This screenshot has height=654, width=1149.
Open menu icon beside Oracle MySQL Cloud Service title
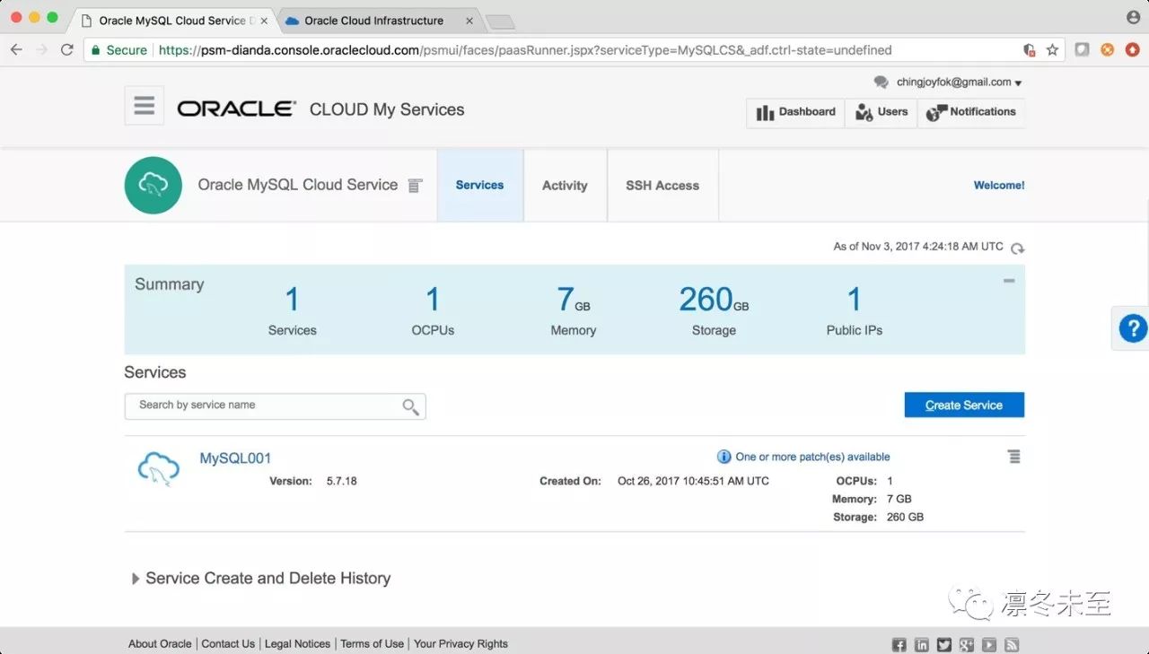415,186
